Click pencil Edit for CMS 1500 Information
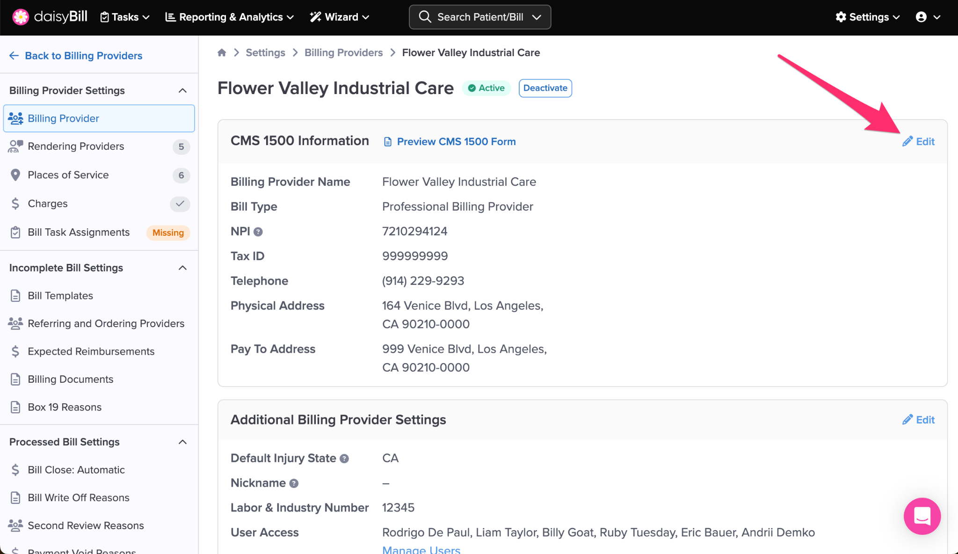 click(918, 141)
